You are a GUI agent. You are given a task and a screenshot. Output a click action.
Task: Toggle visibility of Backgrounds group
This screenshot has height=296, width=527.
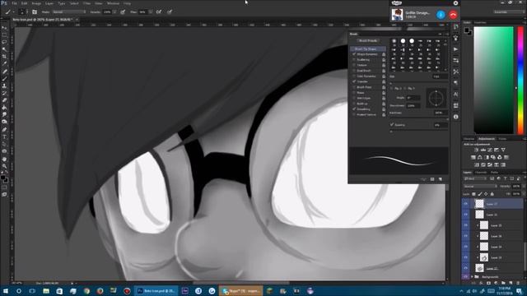coord(466,277)
